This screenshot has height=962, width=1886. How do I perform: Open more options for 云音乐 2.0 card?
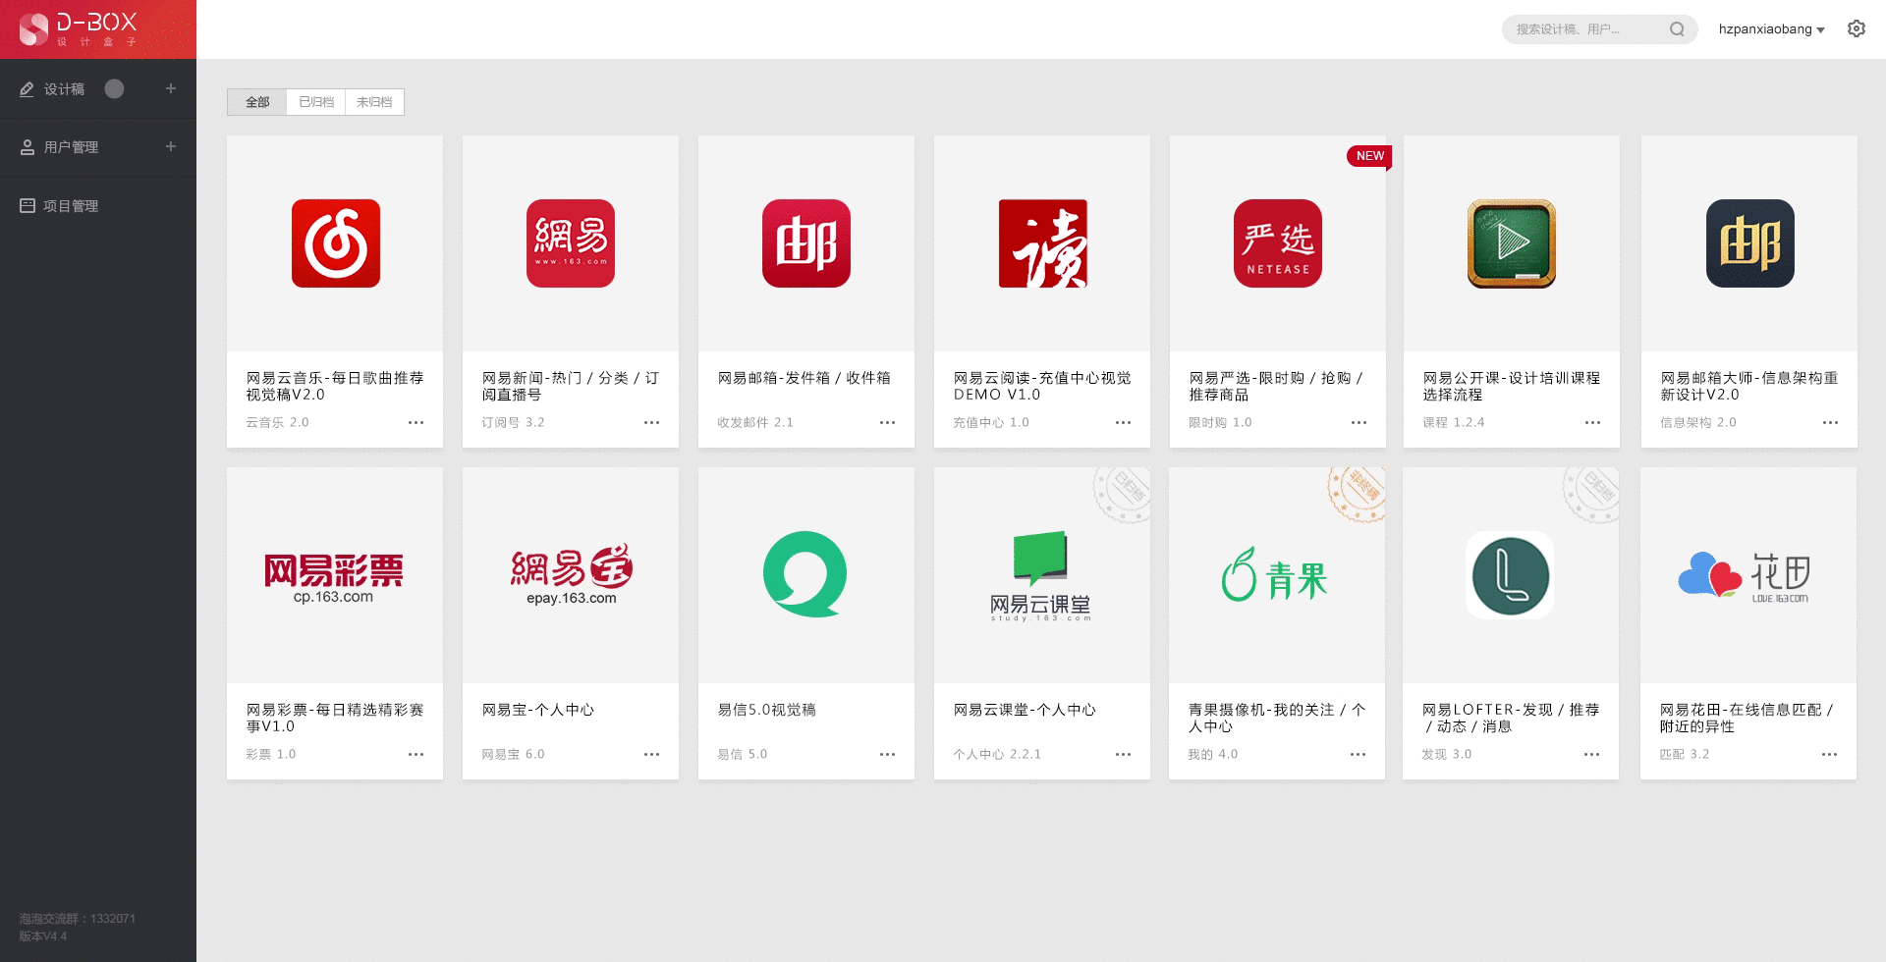[x=416, y=423]
